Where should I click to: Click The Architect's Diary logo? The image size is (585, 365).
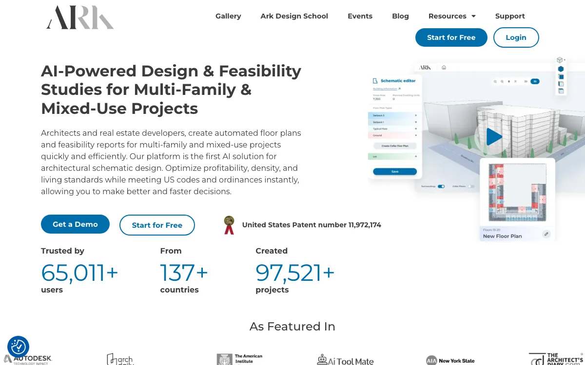click(x=556, y=359)
